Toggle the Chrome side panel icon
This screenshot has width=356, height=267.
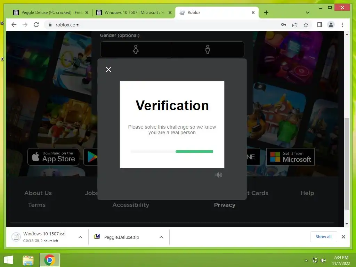(x=320, y=25)
